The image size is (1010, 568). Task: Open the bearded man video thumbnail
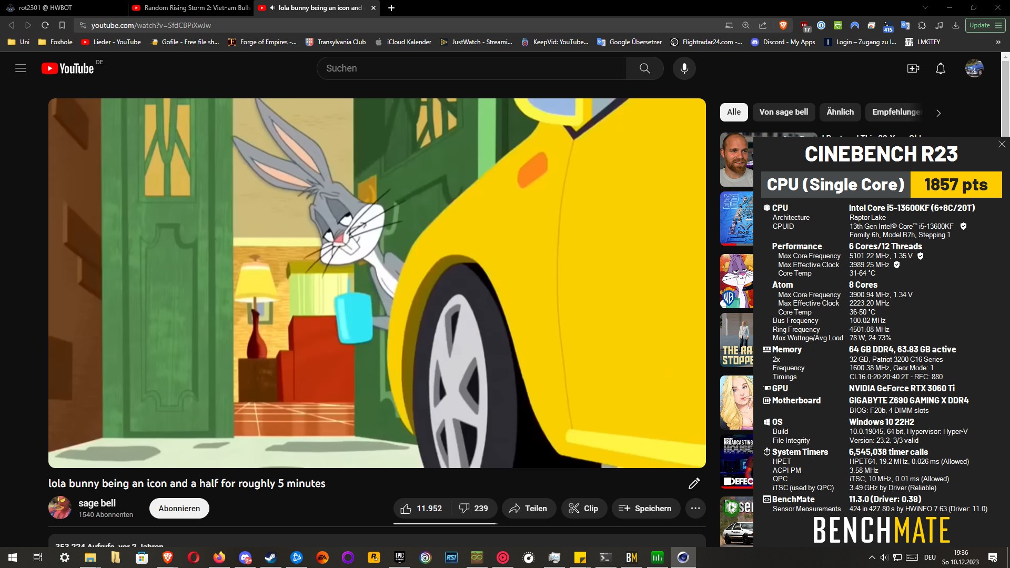tap(736, 159)
